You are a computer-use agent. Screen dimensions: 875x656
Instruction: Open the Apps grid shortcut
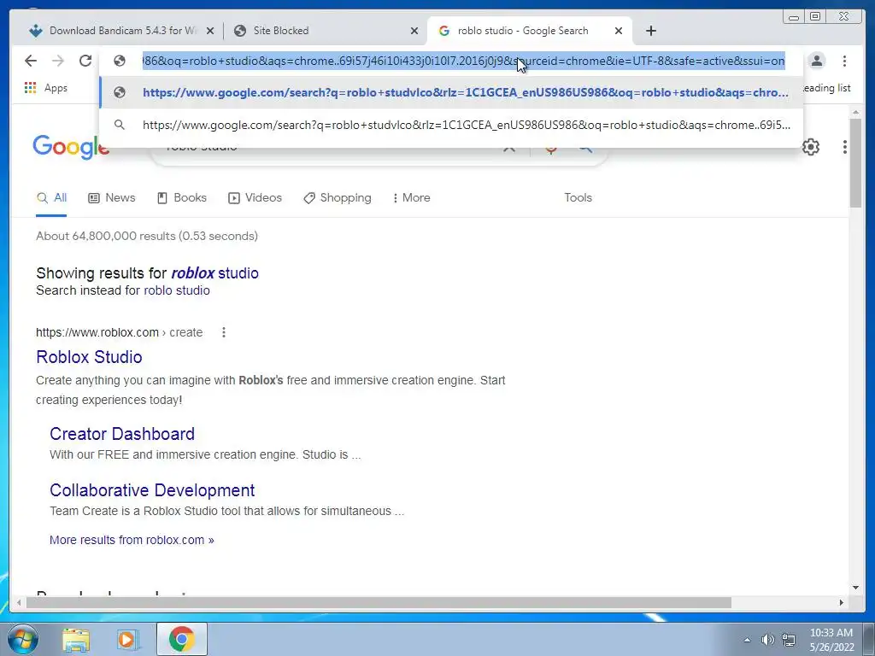point(46,88)
